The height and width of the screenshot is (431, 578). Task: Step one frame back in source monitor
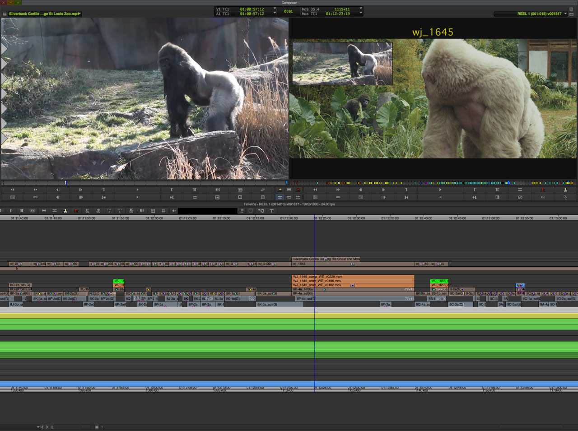click(58, 190)
